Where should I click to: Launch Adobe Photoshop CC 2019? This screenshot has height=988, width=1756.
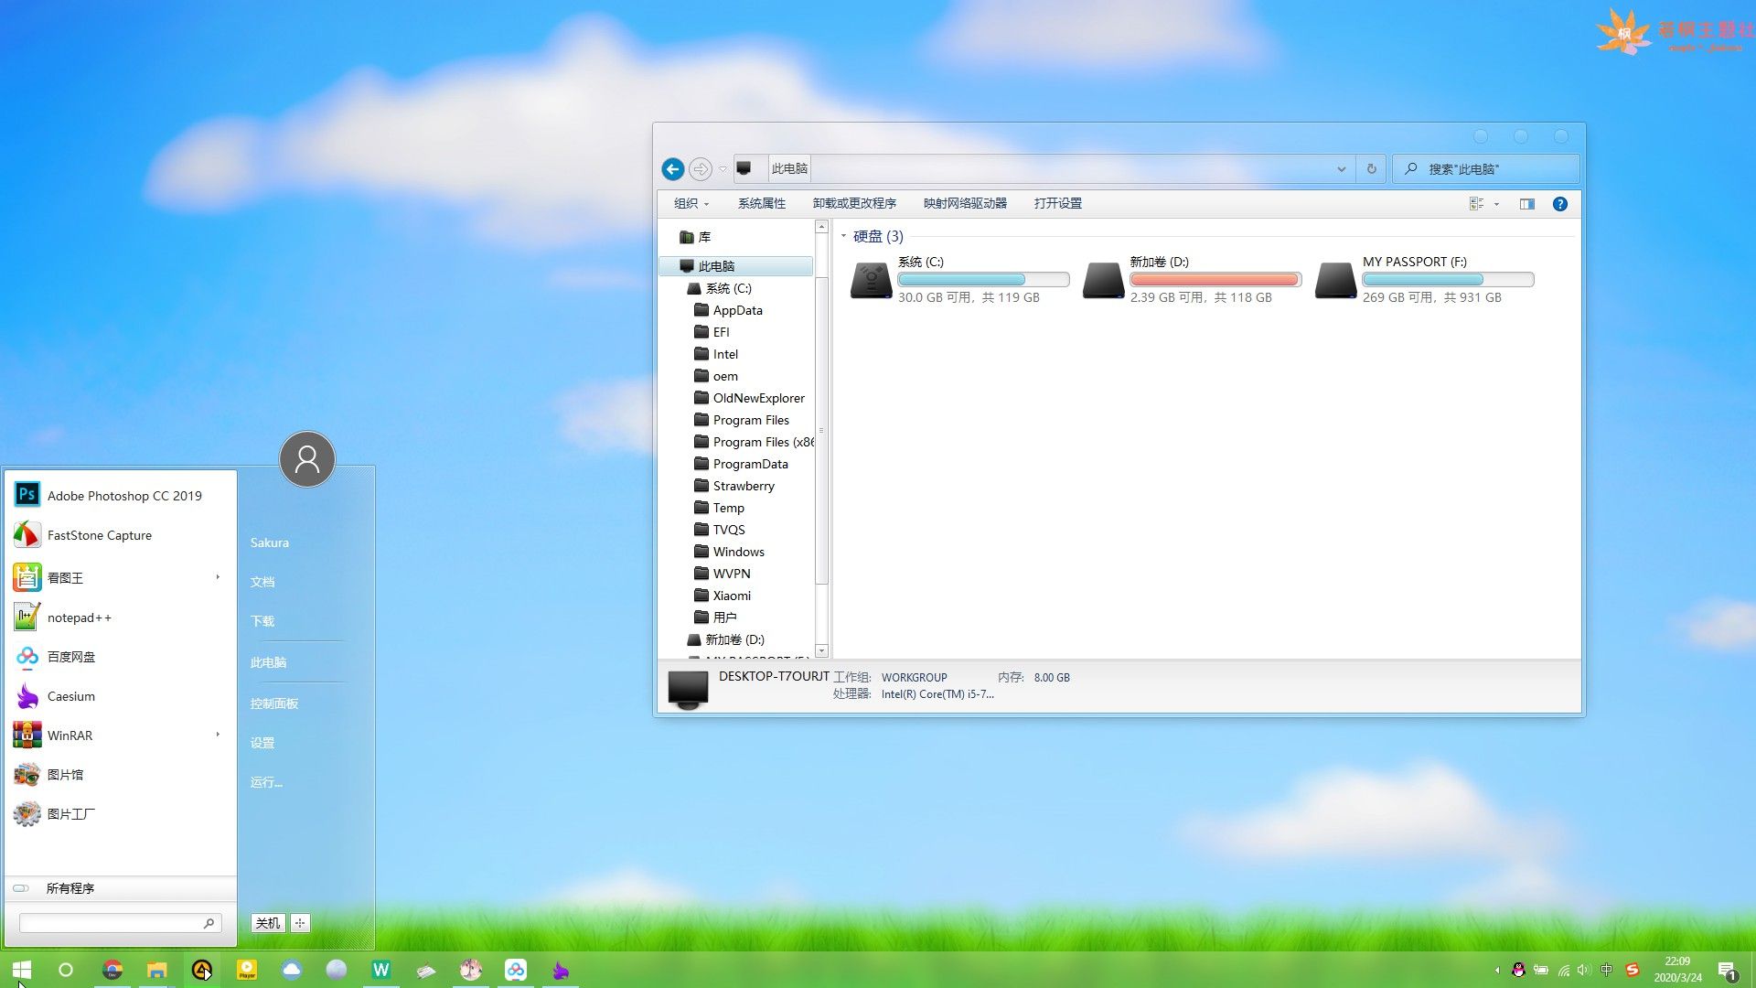coord(121,495)
